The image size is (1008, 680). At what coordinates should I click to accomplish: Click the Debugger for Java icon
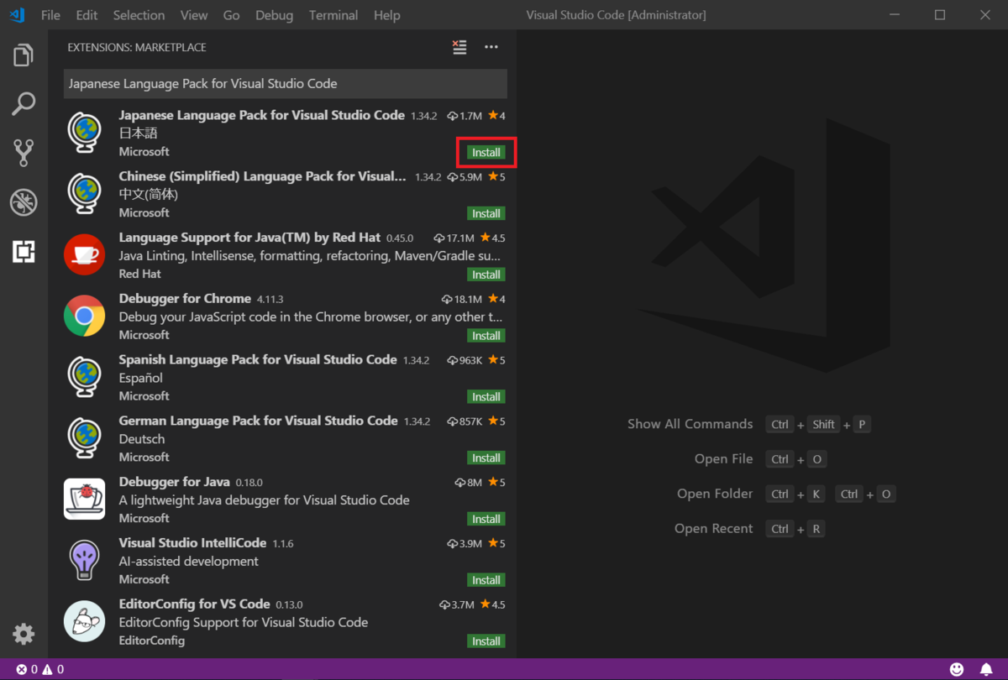coord(84,499)
